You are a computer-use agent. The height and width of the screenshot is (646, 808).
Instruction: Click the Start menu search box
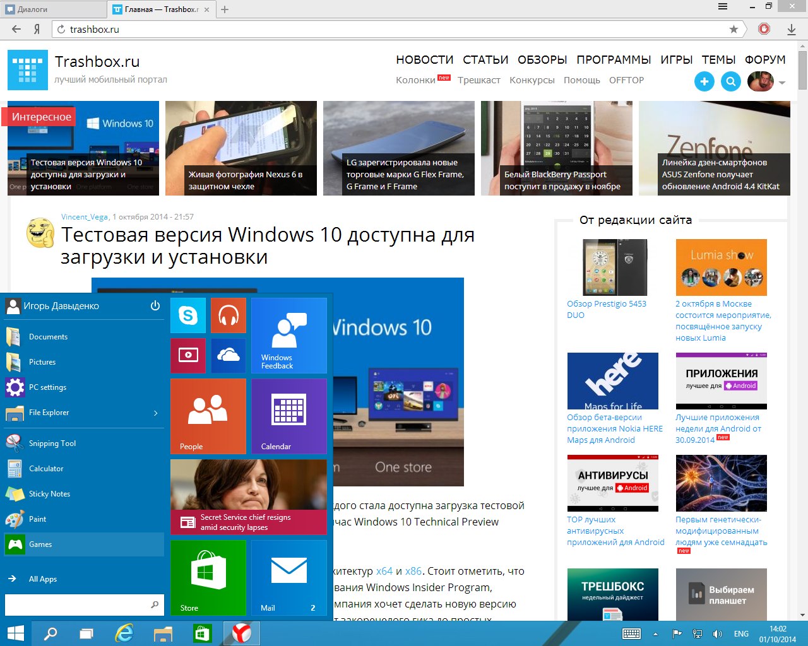point(85,604)
